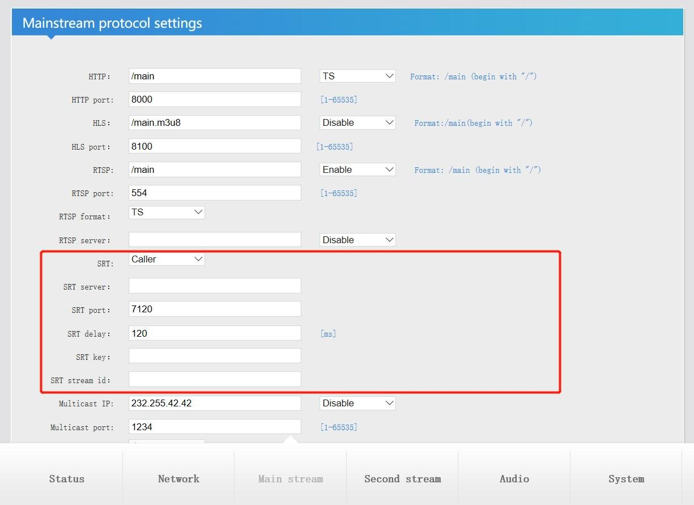
Task: Open the RTSP server Disable dropdown
Action: (357, 240)
